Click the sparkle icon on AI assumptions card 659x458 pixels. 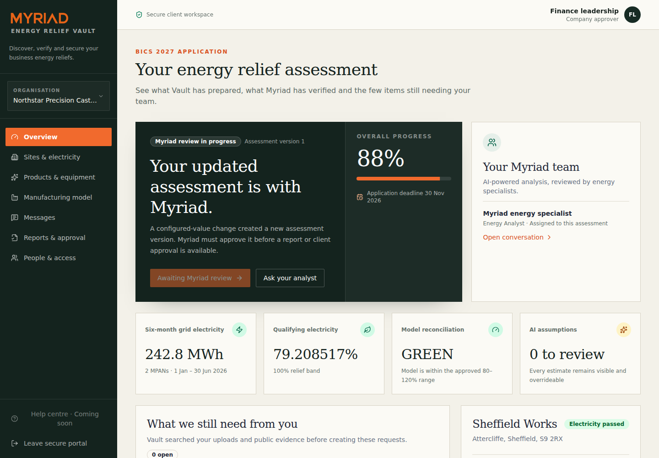pyautogui.click(x=624, y=330)
